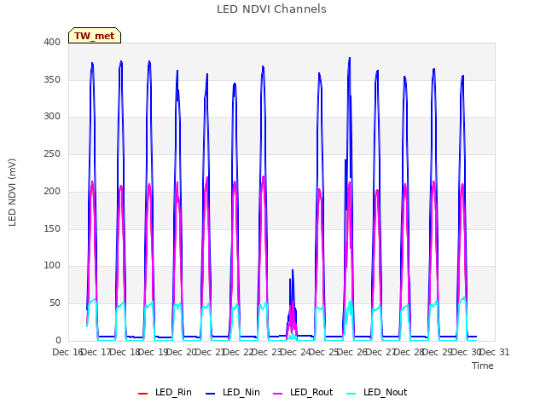The height and width of the screenshot is (409, 546).
Task: Click the x-axis Time label
Action: click(x=483, y=366)
